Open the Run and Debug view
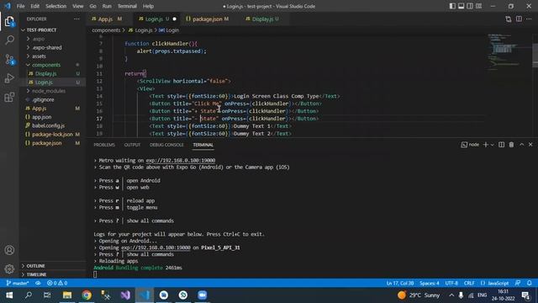 coord(9,78)
